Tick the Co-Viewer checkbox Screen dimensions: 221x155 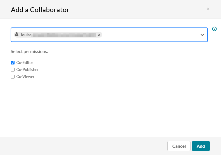(13, 77)
